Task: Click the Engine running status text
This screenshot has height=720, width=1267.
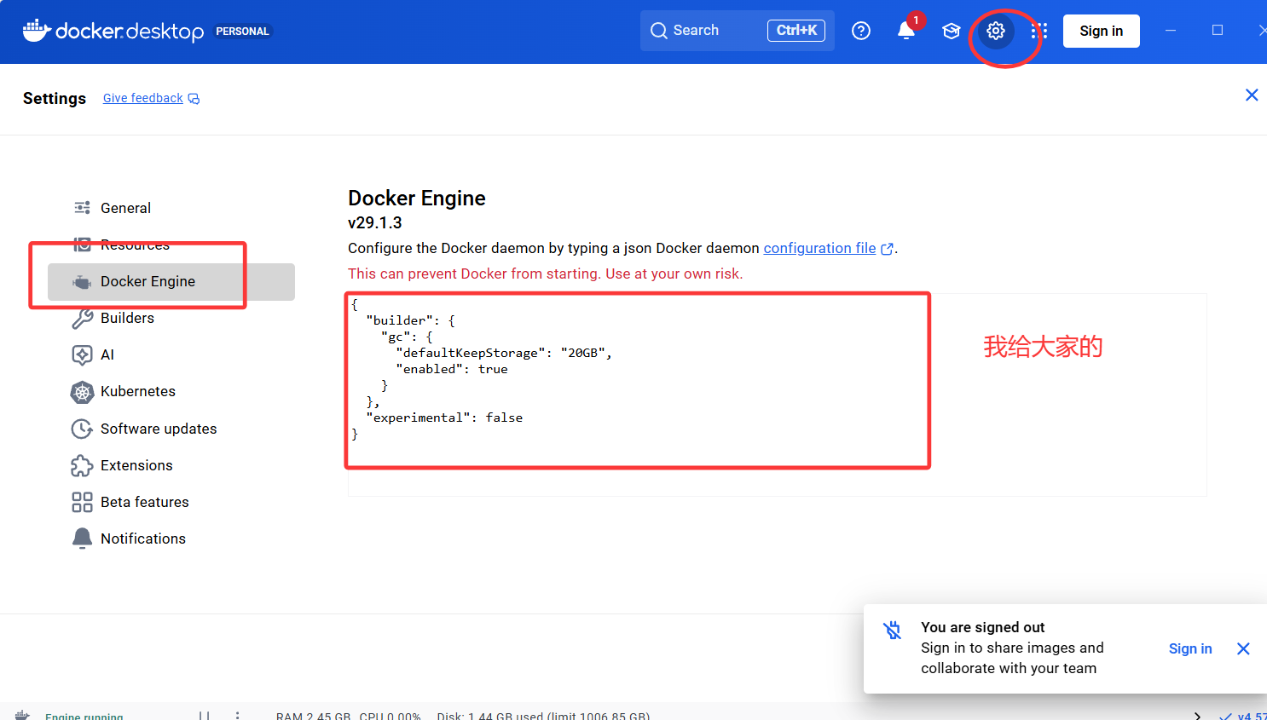Action: tap(84, 716)
